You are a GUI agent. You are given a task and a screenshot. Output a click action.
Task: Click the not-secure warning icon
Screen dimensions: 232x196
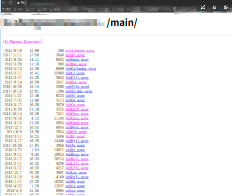pos(18,3)
